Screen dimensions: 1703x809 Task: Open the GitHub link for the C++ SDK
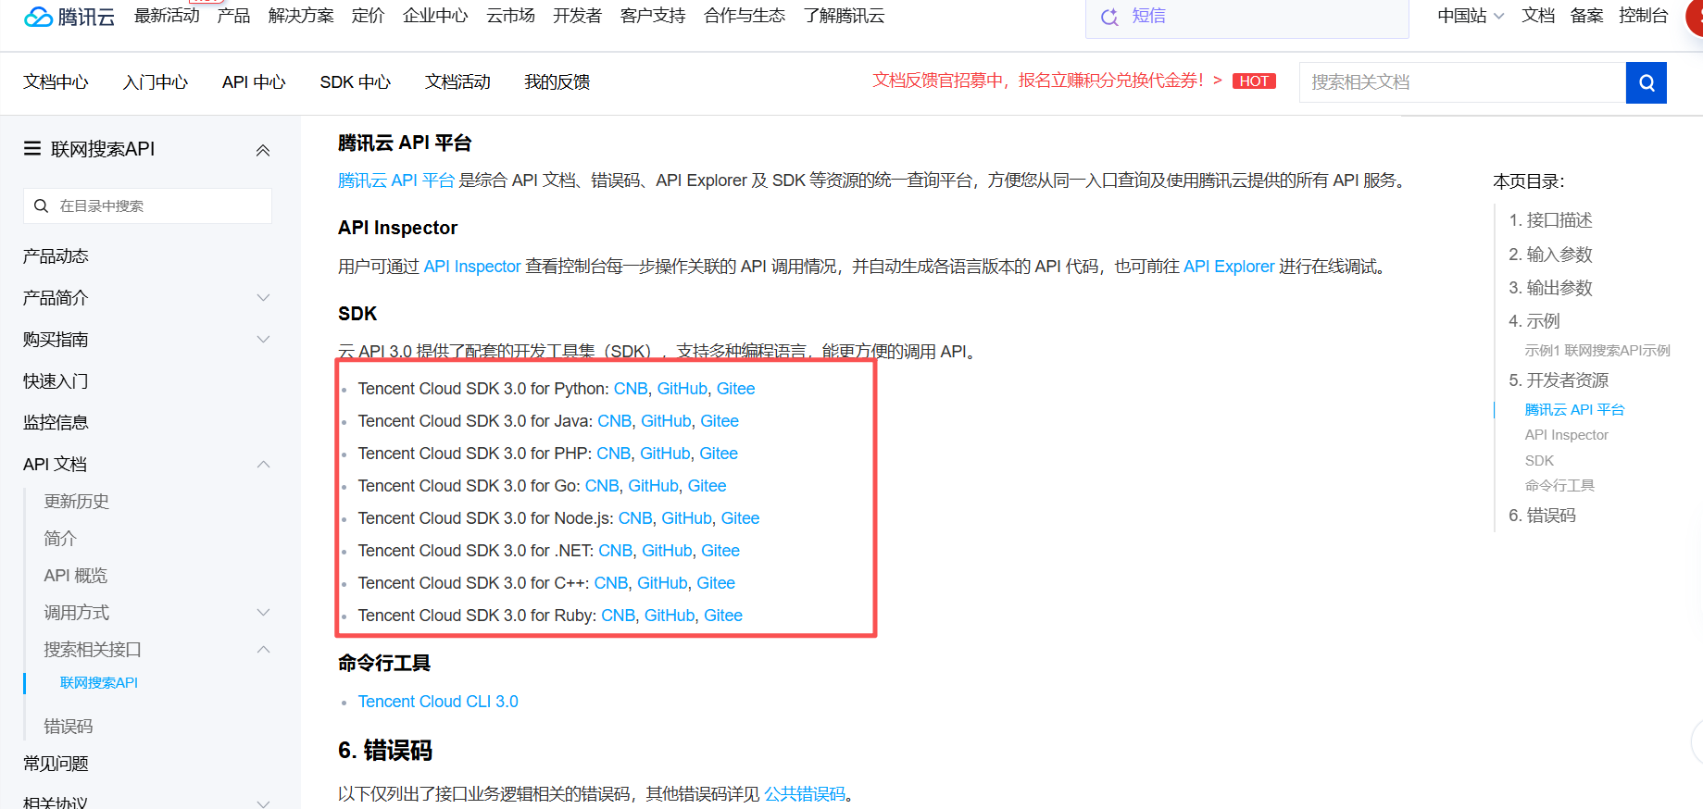click(662, 583)
